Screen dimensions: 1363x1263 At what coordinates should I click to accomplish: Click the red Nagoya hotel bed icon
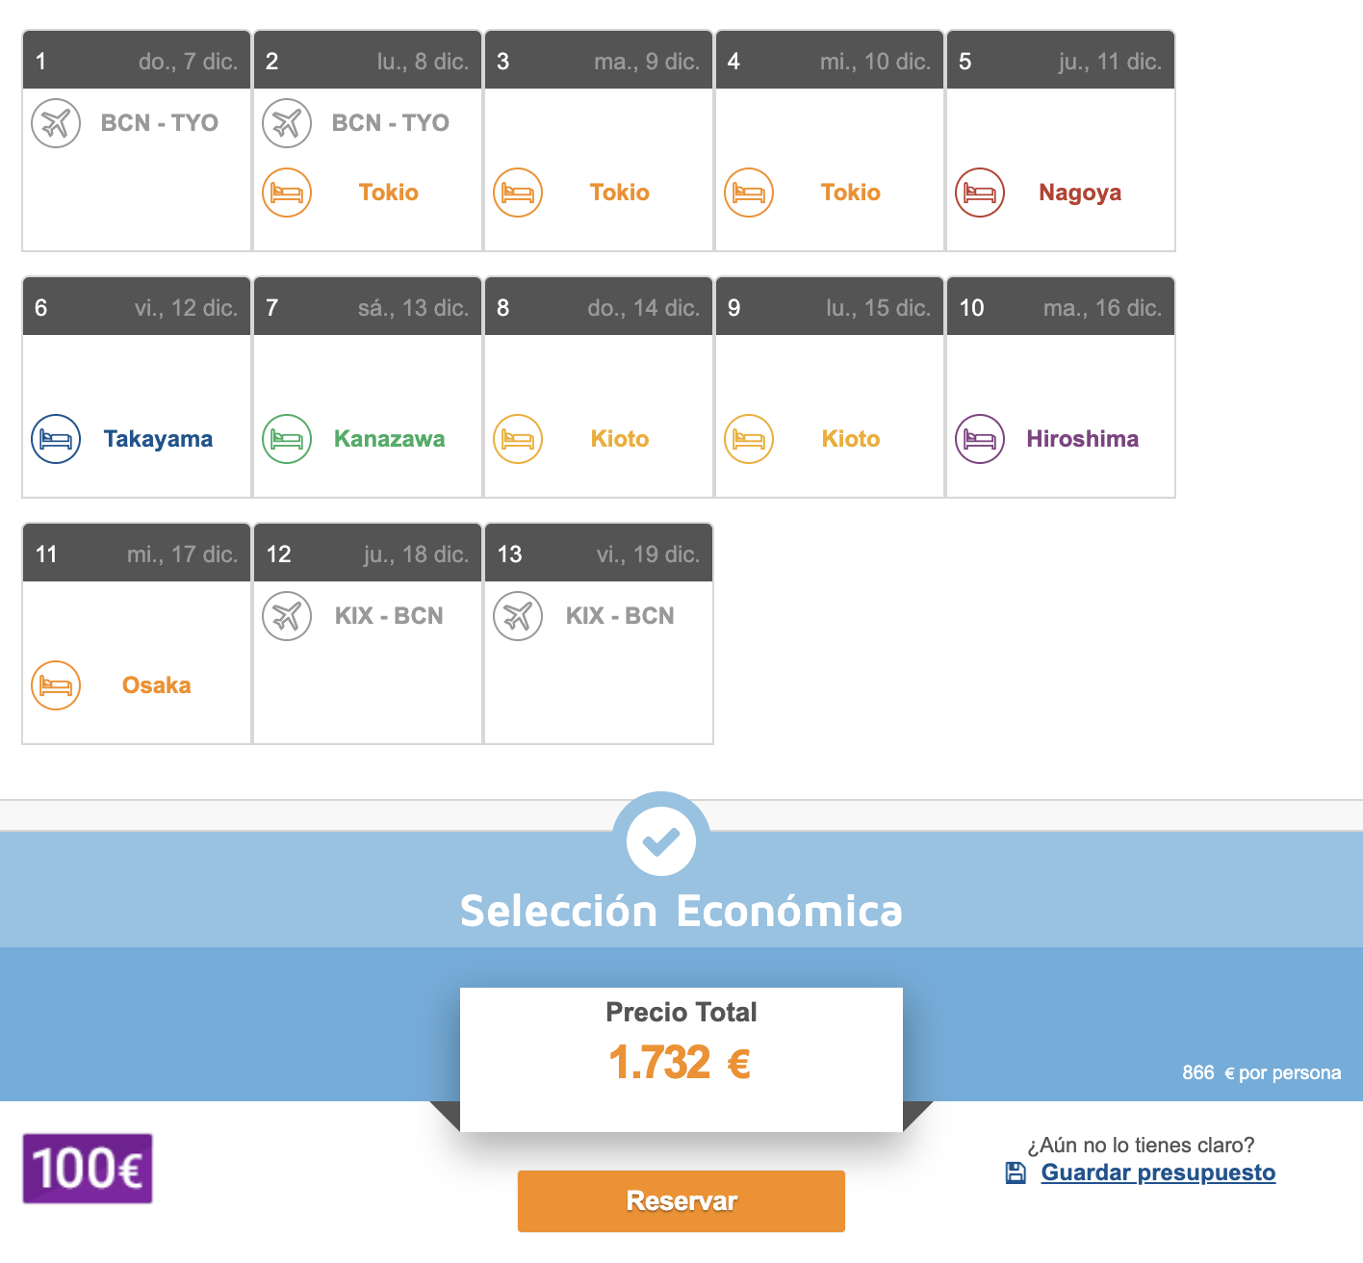coord(980,193)
